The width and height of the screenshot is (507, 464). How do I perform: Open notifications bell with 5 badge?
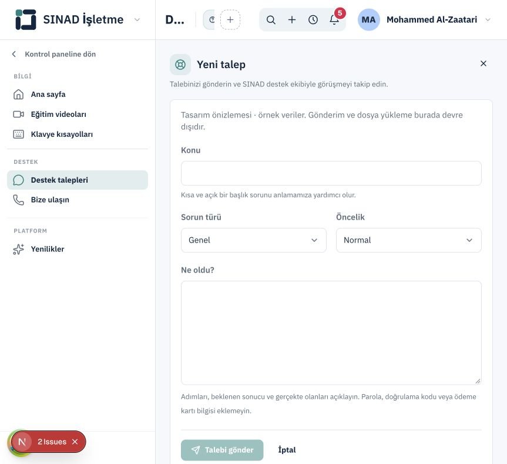tap(334, 20)
